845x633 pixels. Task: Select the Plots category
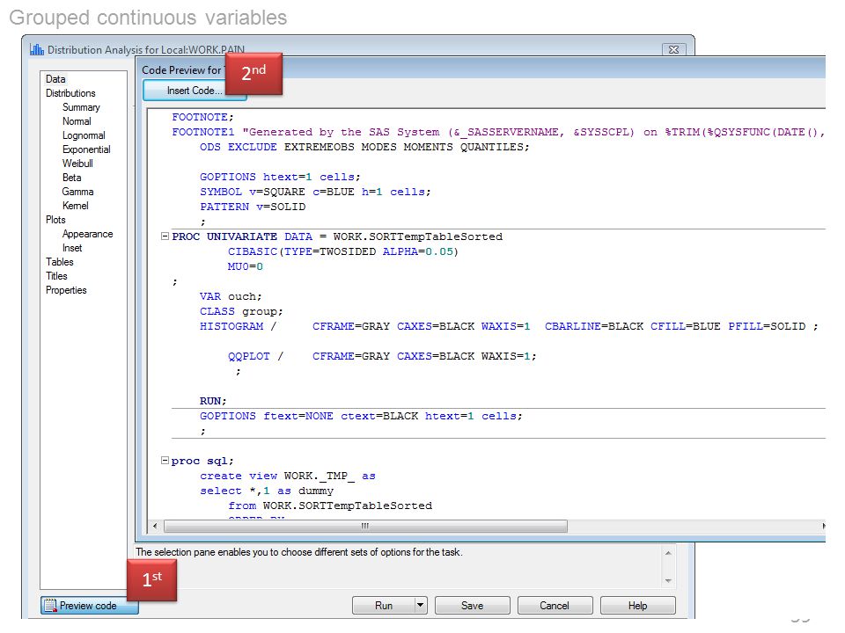pos(55,220)
